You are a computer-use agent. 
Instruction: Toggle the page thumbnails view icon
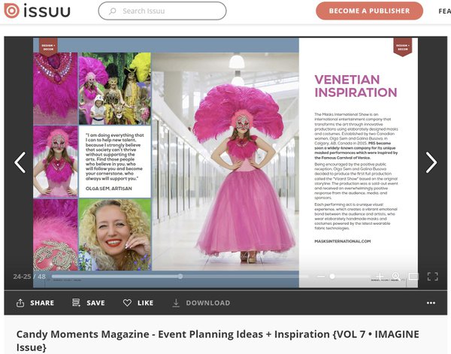(x=413, y=277)
